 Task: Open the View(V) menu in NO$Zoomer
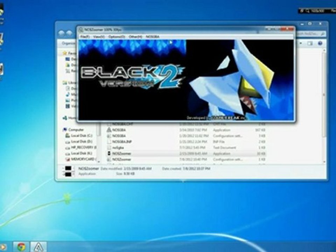click(x=99, y=37)
